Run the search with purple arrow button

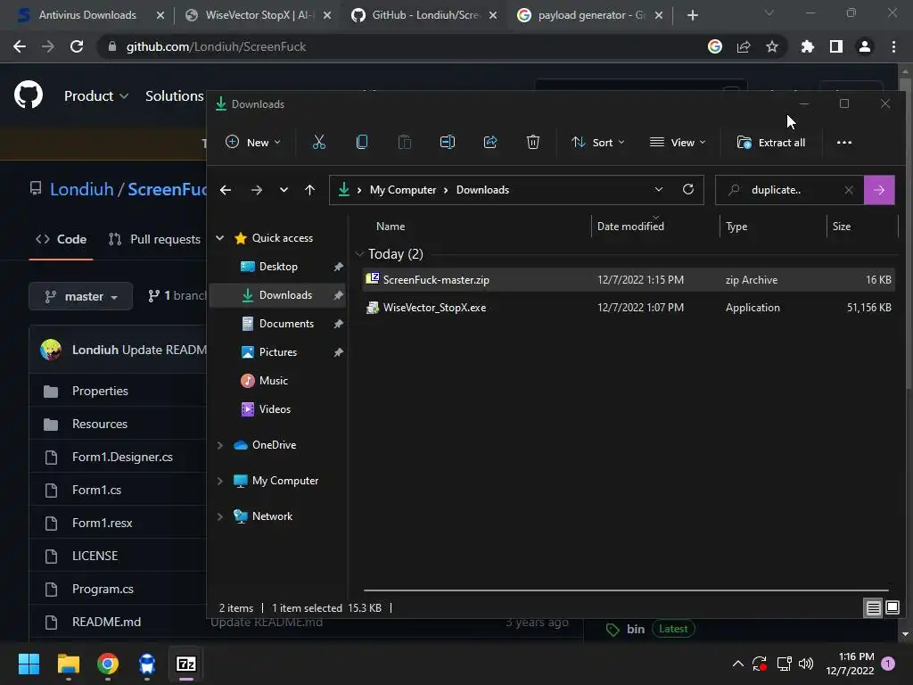point(879,190)
